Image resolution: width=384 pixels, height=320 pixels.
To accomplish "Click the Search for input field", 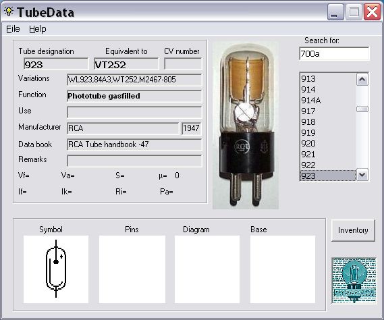I will [x=334, y=53].
